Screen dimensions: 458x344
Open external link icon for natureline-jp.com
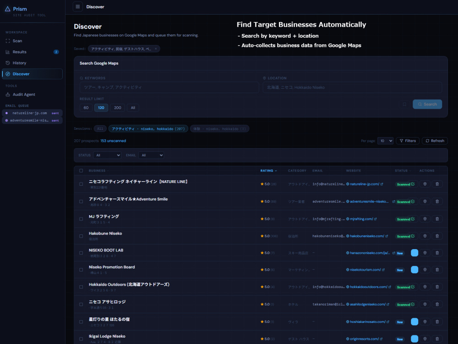click(382, 184)
